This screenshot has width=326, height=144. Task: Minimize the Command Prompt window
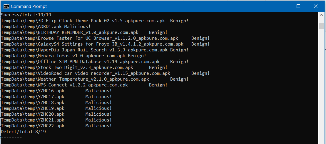[281, 6]
